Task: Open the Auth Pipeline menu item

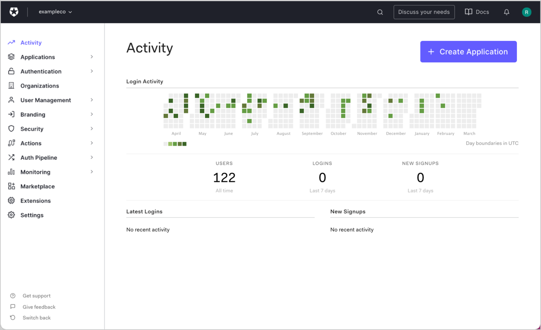Action: (x=39, y=157)
